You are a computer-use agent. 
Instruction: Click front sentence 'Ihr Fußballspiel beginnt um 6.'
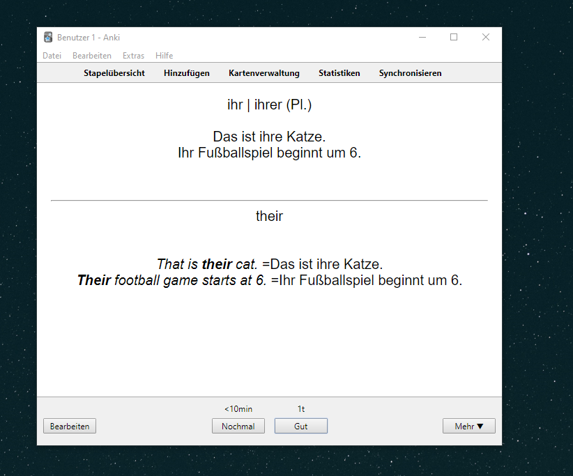tap(269, 153)
